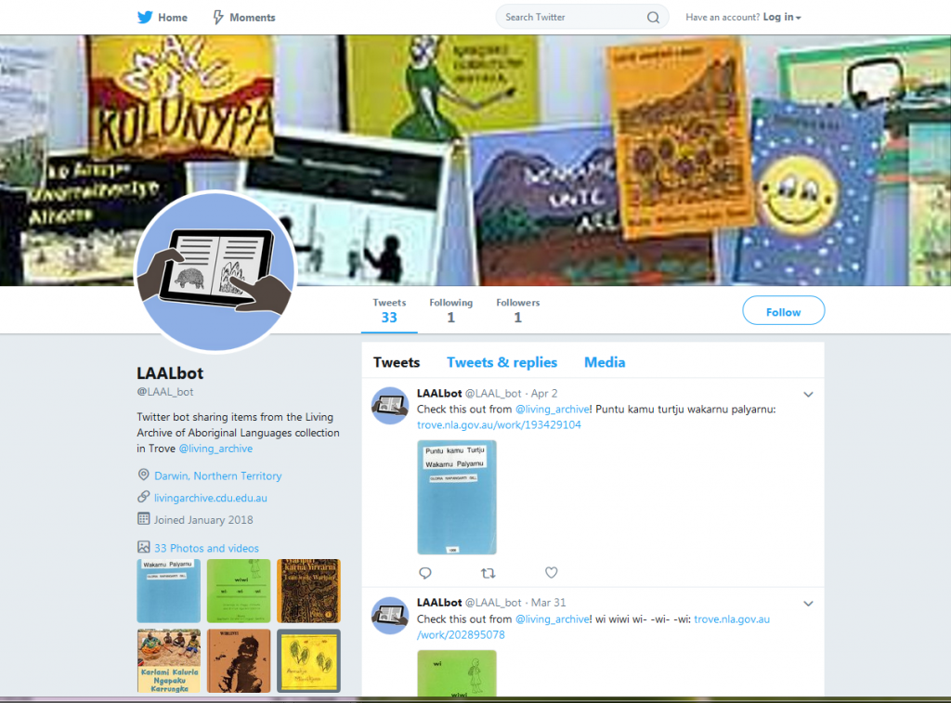Open the blue Puntu kamu book cover image
951x703 pixels.
click(x=457, y=497)
